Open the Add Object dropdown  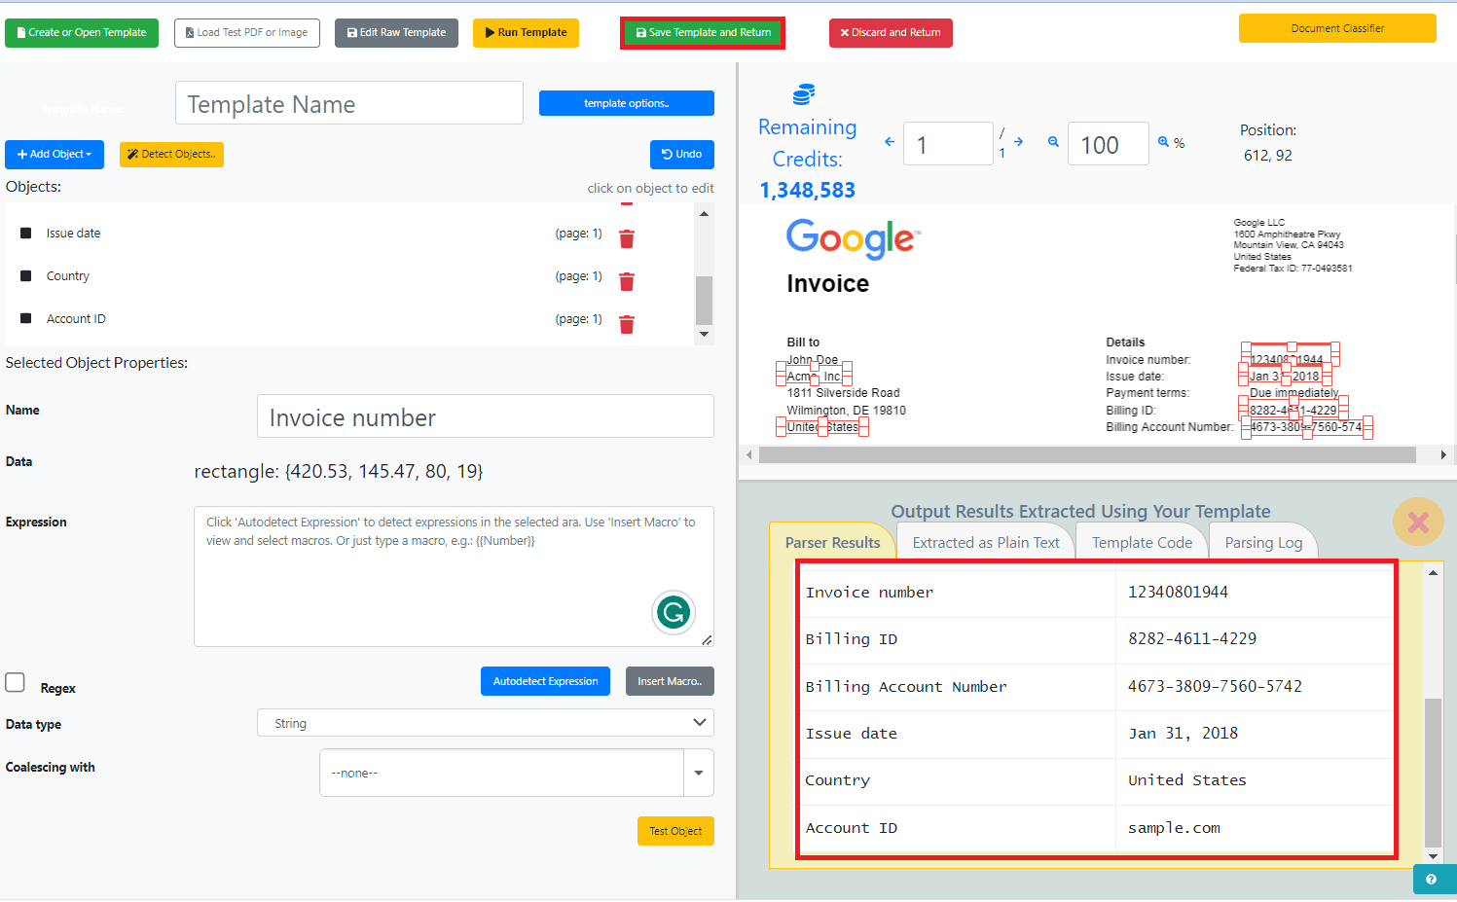(x=55, y=155)
